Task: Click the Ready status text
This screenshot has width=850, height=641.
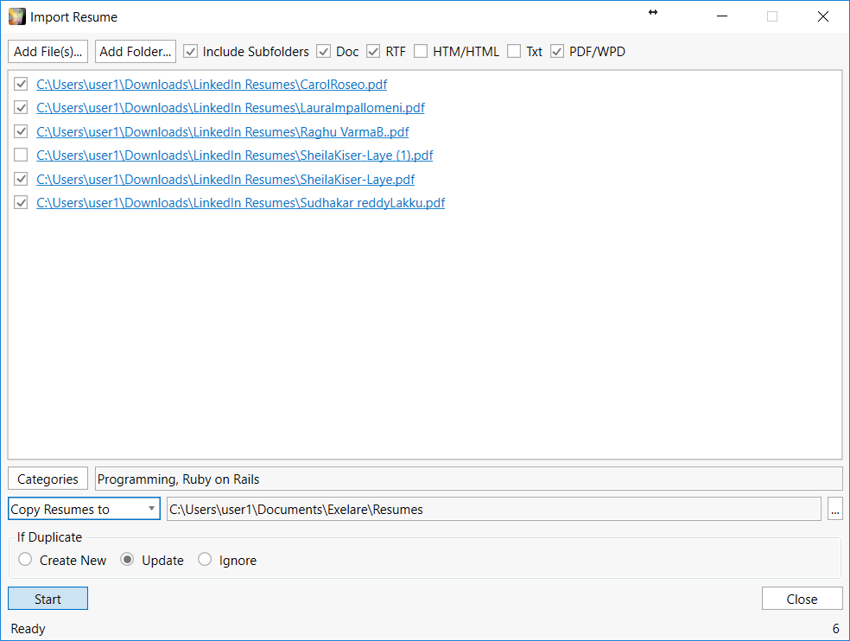Action: tap(29, 629)
